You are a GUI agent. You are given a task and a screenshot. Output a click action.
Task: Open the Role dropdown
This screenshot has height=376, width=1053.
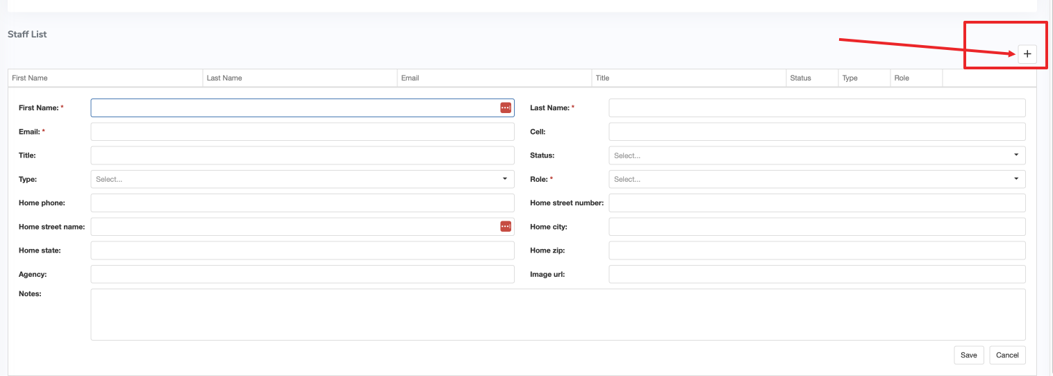coord(817,179)
